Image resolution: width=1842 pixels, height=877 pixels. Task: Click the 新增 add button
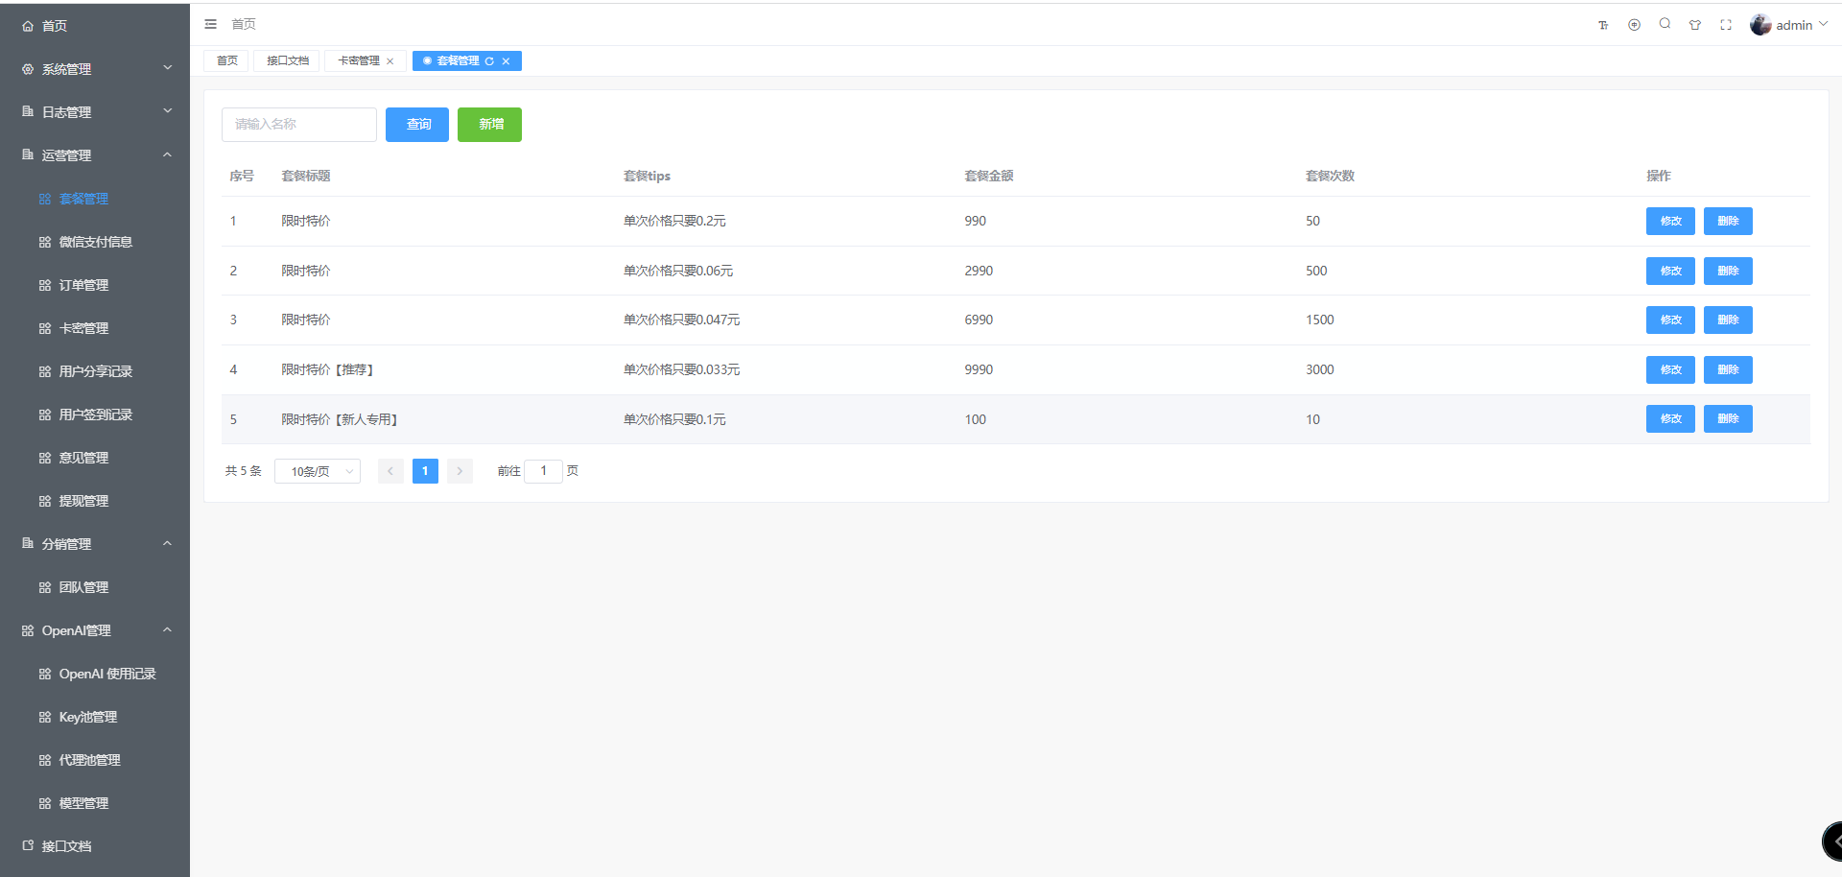489,125
